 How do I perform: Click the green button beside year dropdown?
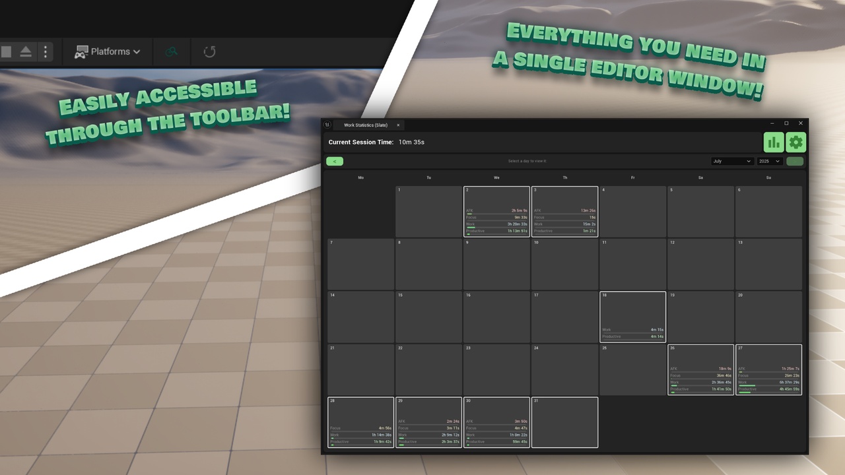click(795, 161)
